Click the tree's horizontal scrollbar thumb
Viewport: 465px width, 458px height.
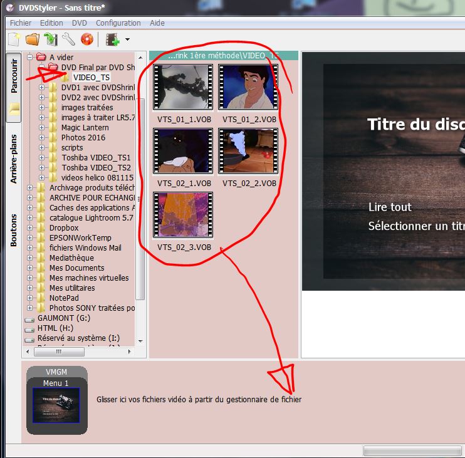click(59, 352)
